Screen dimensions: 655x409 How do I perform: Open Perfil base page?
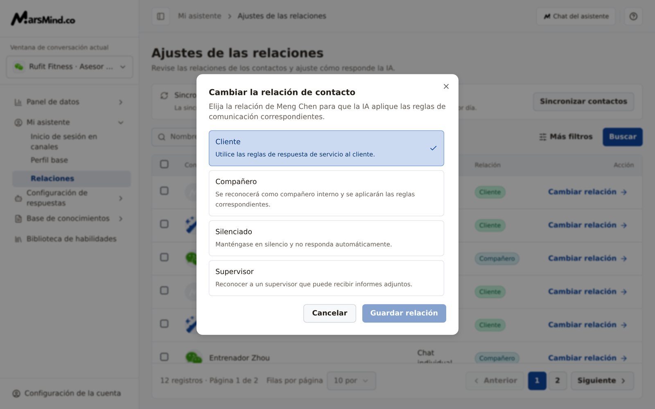(49, 160)
